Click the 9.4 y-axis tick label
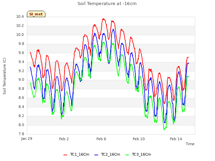 tap(21, 62)
